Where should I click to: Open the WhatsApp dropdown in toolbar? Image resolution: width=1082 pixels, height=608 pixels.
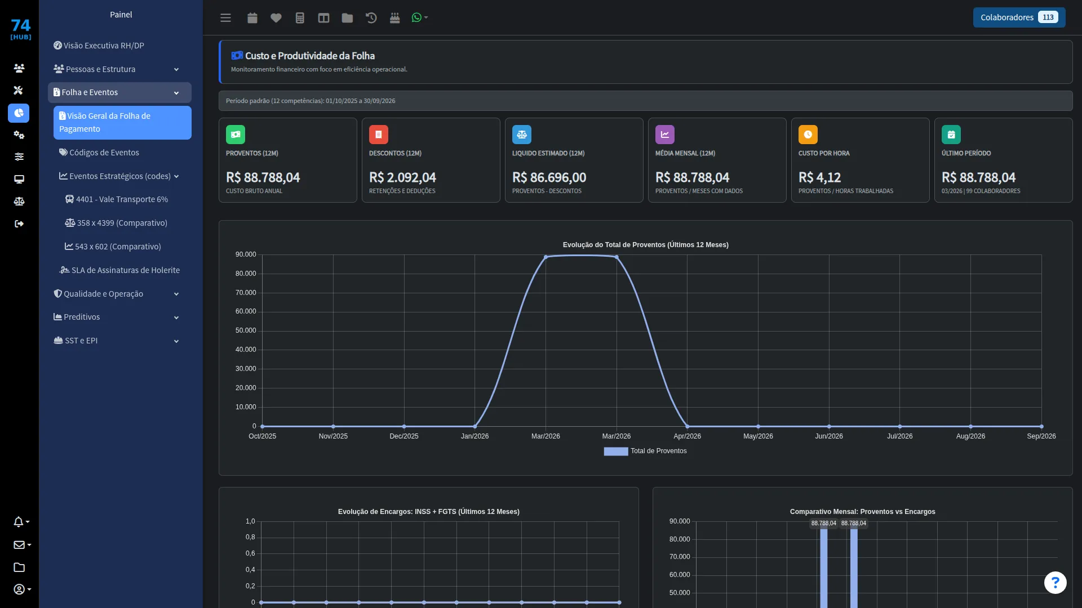[420, 17]
